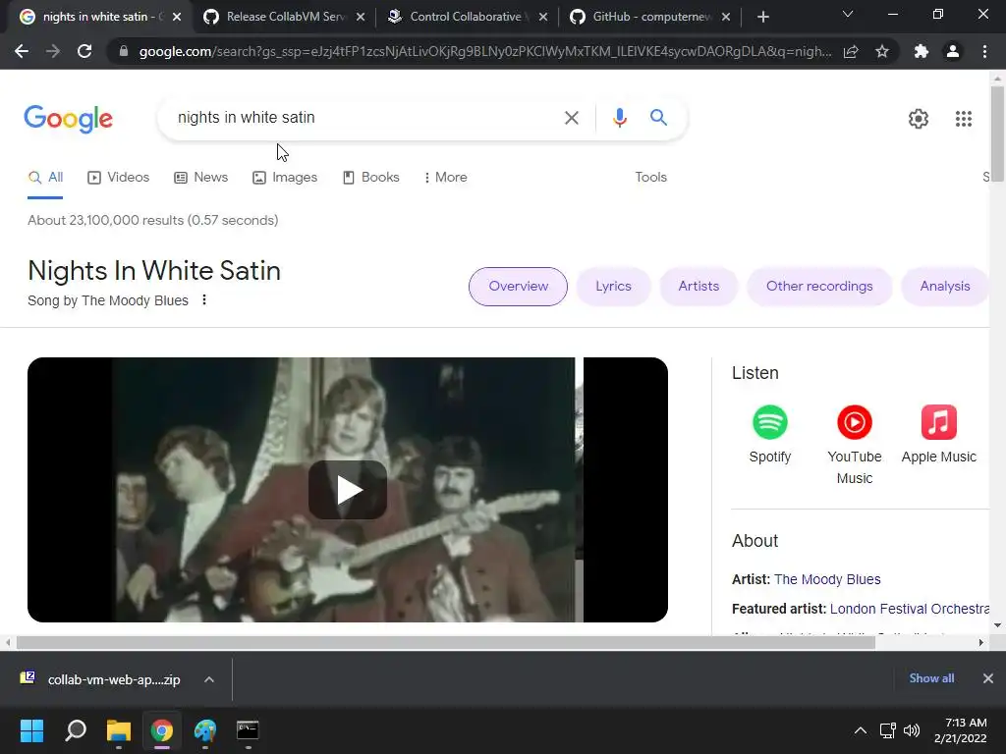The height and width of the screenshot is (754, 1006).
Task: Open The Moody Blues artist link
Action: pyautogui.click(x=827, y=579)
